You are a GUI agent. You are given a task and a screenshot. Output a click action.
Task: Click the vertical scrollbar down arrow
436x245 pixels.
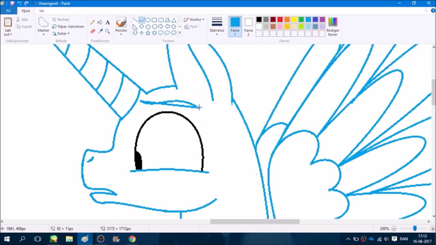tap(434, 216)
